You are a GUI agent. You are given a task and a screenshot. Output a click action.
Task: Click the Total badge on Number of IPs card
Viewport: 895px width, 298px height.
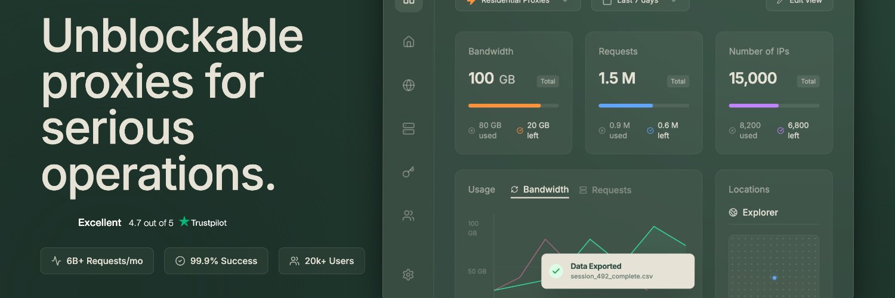(808, 82)
